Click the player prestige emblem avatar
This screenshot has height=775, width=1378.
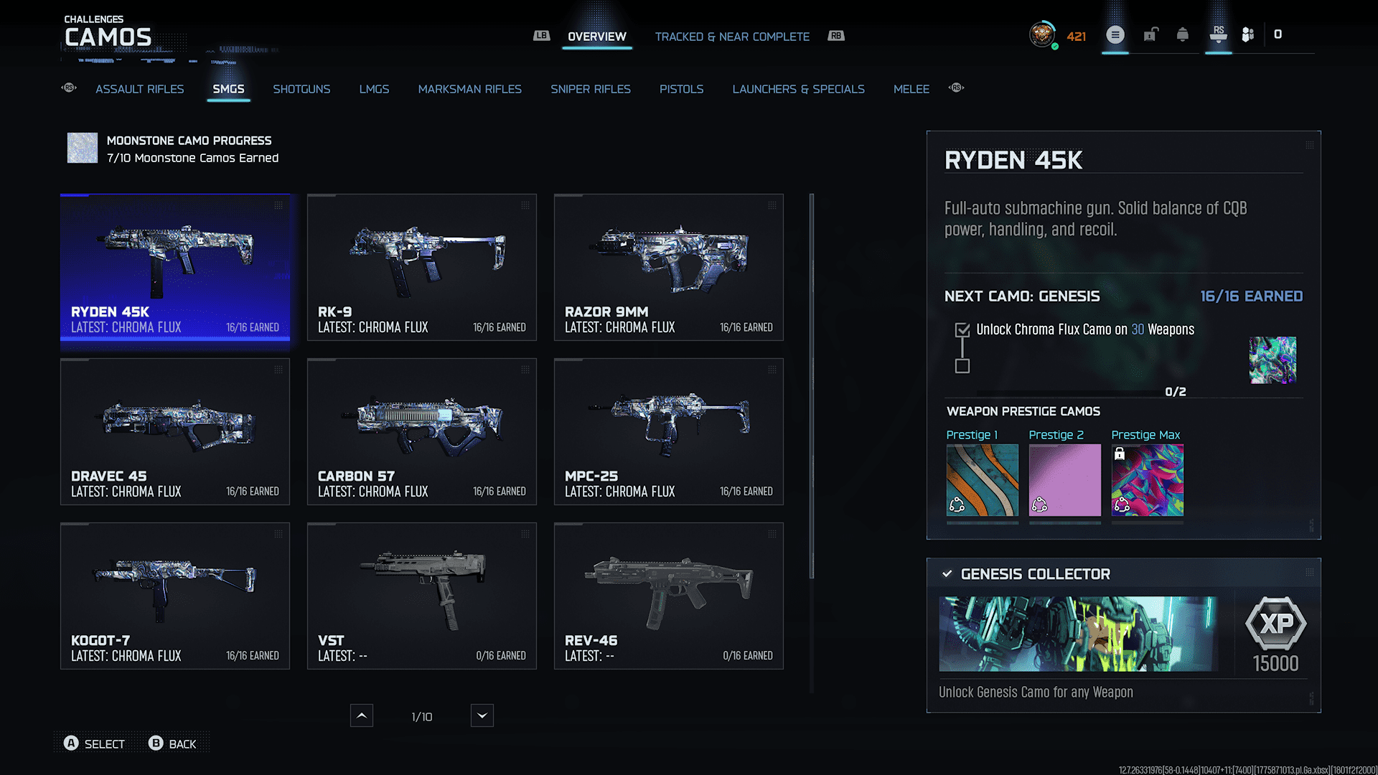pos(1042,34)
